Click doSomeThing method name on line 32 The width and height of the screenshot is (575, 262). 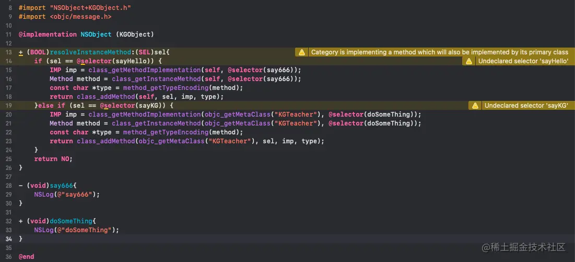71,221
